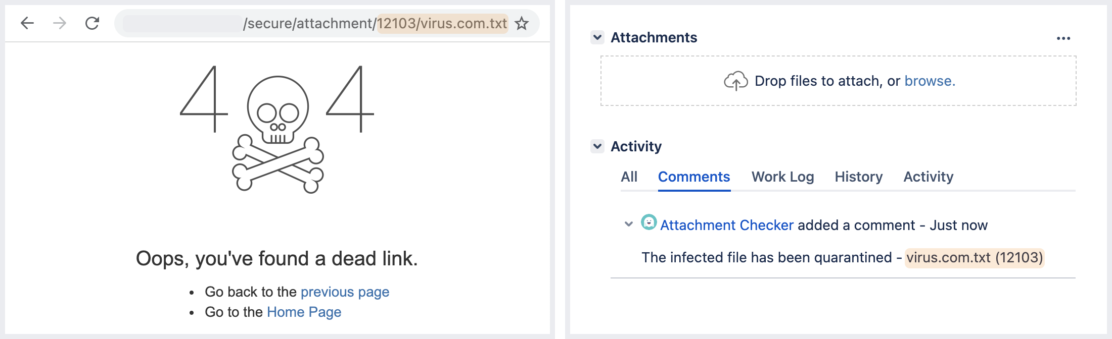The width and height of the screenshot is (1112, 339).
Task: Click the browser back arrow
Action: pos(28,23)
